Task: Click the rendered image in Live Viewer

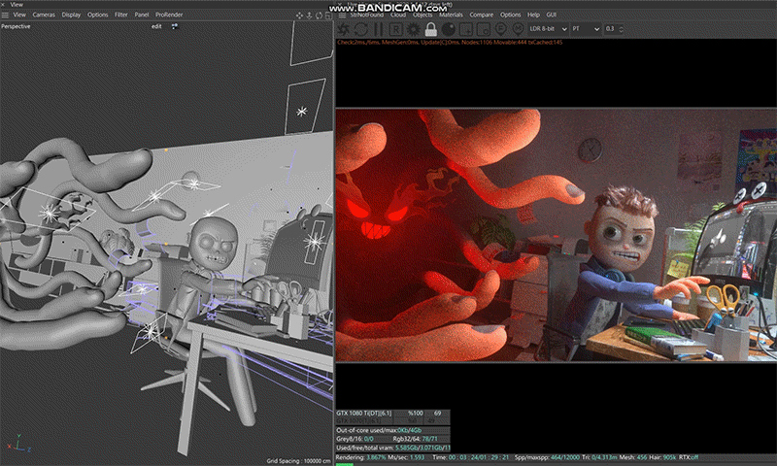Action: coord(556,235)
